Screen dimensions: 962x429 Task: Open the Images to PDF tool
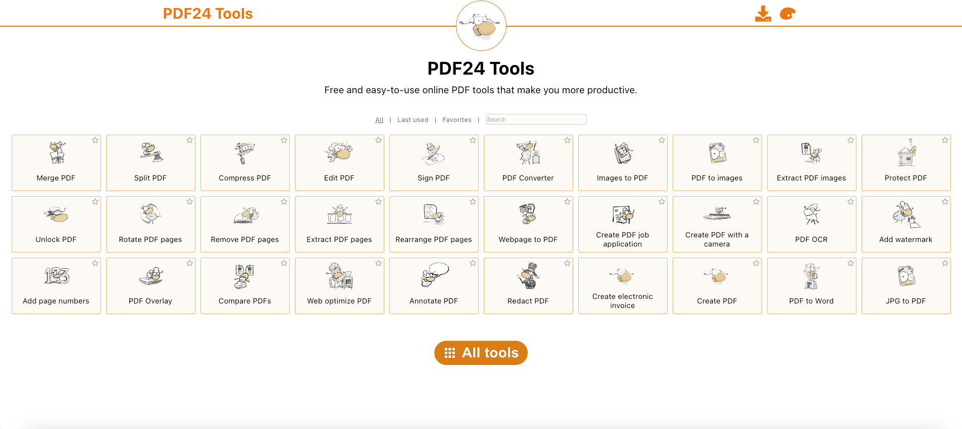click(623, 163)
